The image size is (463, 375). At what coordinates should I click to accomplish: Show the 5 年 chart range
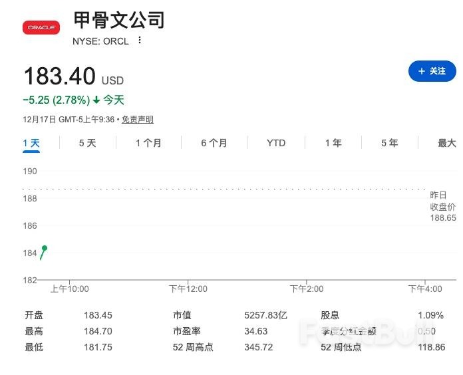[389, 143]
